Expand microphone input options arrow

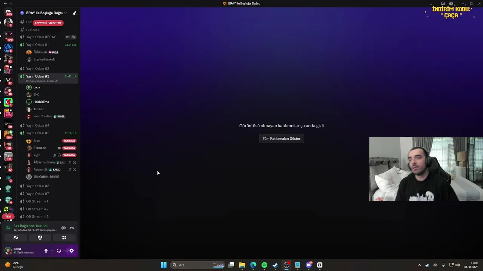[x=52, y=251]
